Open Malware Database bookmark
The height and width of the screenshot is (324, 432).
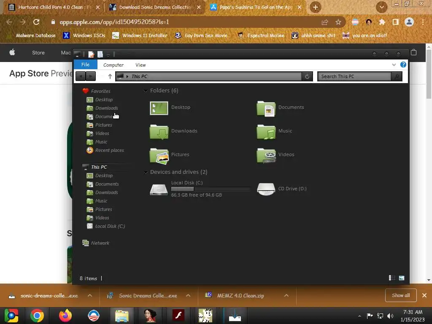pos(32,35)
